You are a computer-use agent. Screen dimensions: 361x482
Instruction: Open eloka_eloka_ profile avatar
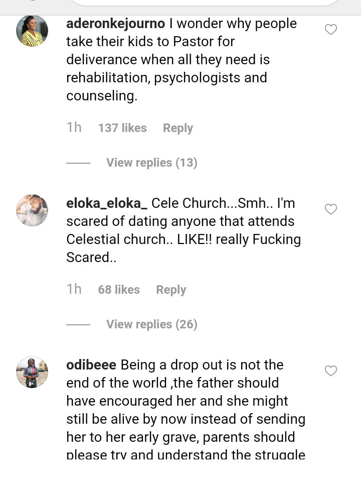[32, 210]
